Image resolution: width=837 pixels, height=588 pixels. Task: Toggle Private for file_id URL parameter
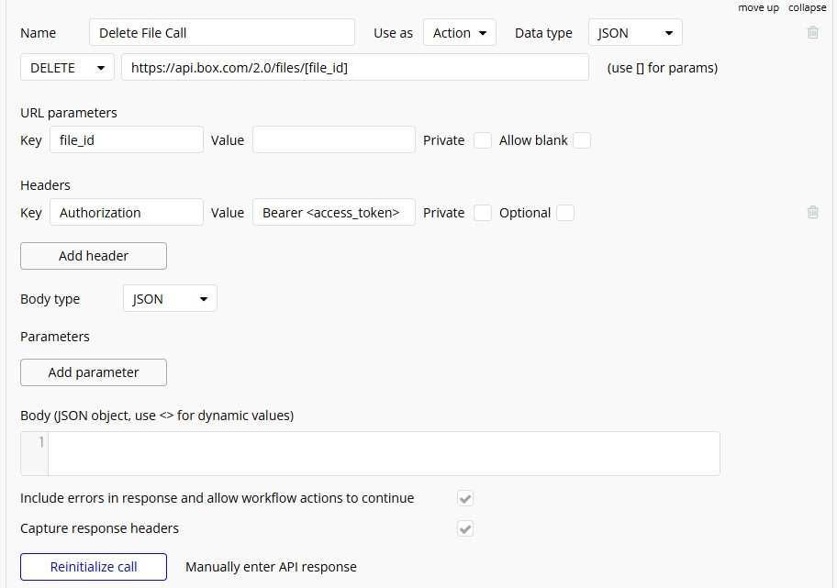point(483,140)
